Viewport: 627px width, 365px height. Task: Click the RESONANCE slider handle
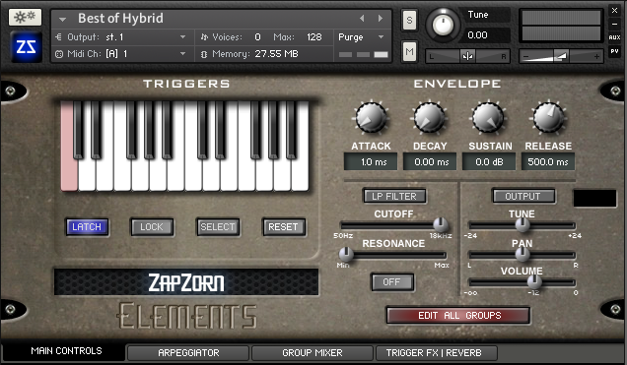(346, 254)
